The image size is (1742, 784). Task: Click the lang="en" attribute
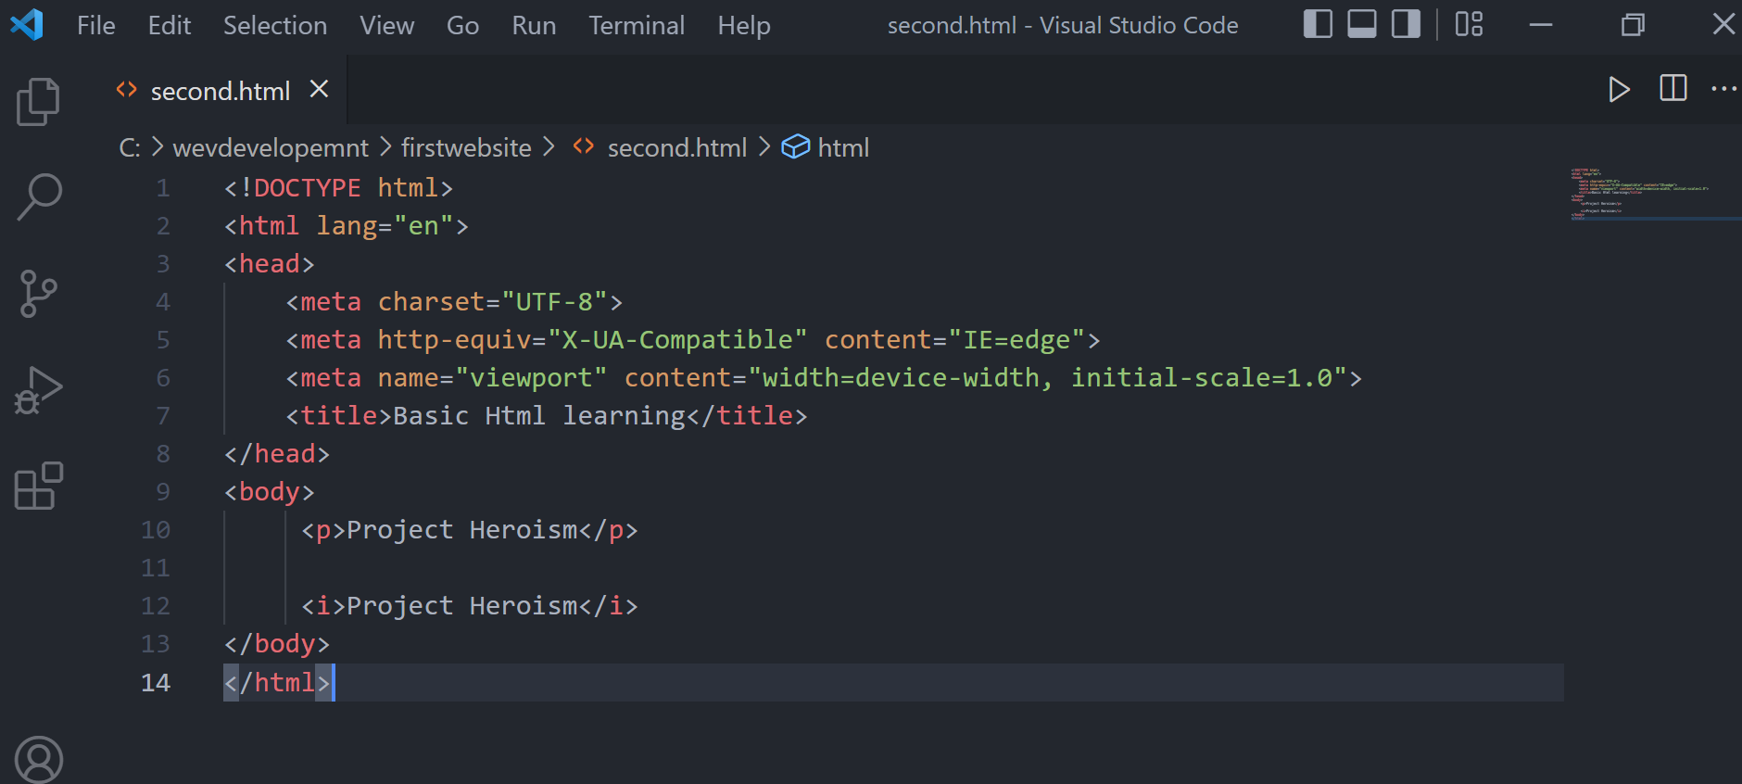(x=385, y=226)
